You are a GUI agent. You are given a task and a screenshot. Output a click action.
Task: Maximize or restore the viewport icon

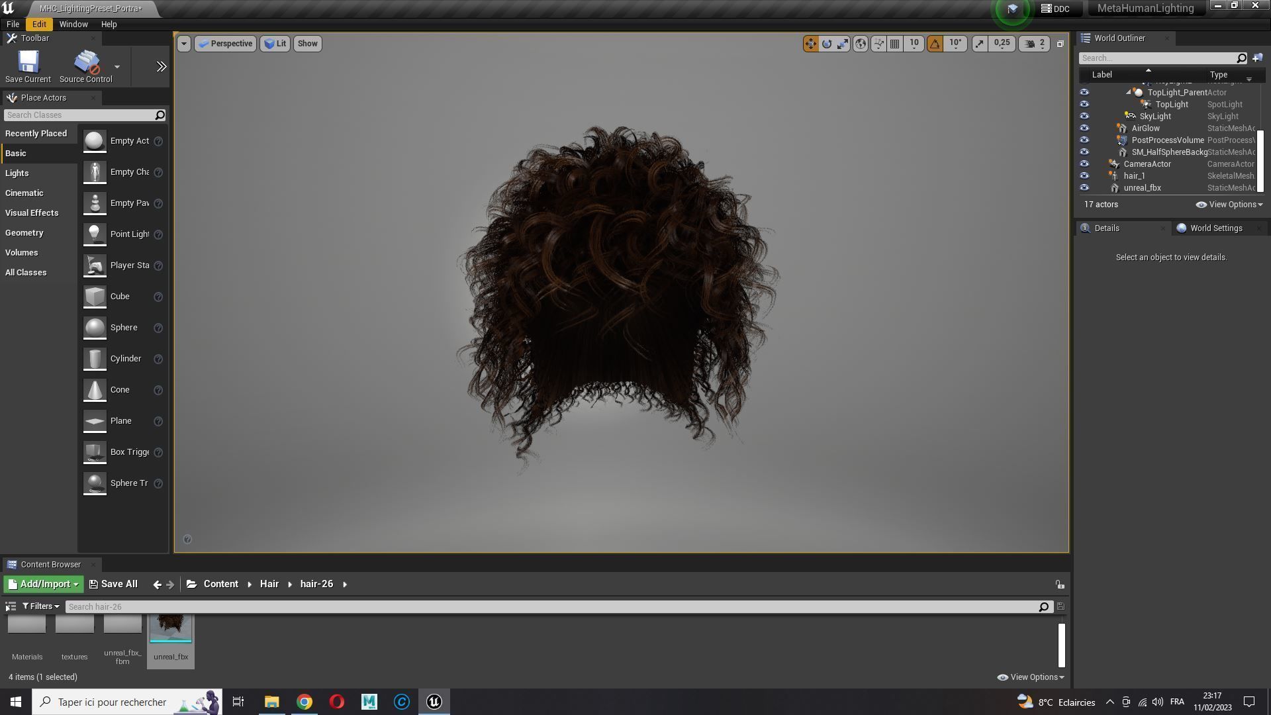(x=1060, y=44)
